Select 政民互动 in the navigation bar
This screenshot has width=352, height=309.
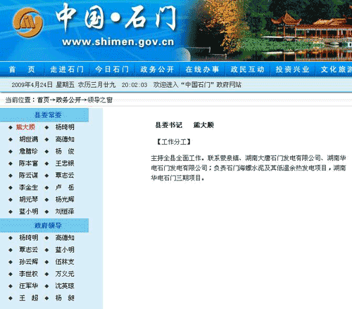click(x=247, y=70)
